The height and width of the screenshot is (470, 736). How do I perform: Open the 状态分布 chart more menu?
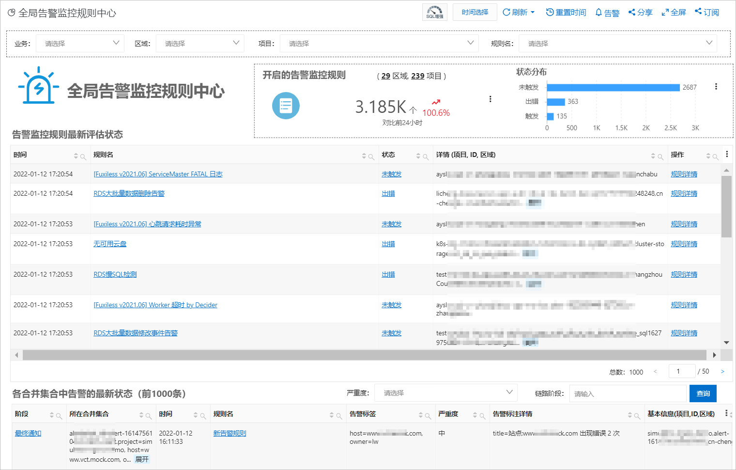pos(716,86)
